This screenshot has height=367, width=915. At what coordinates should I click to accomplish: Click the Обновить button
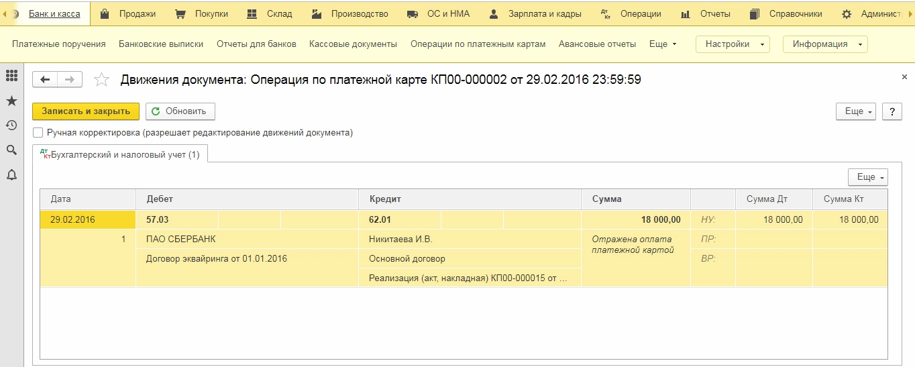click(x=180, y=111)
